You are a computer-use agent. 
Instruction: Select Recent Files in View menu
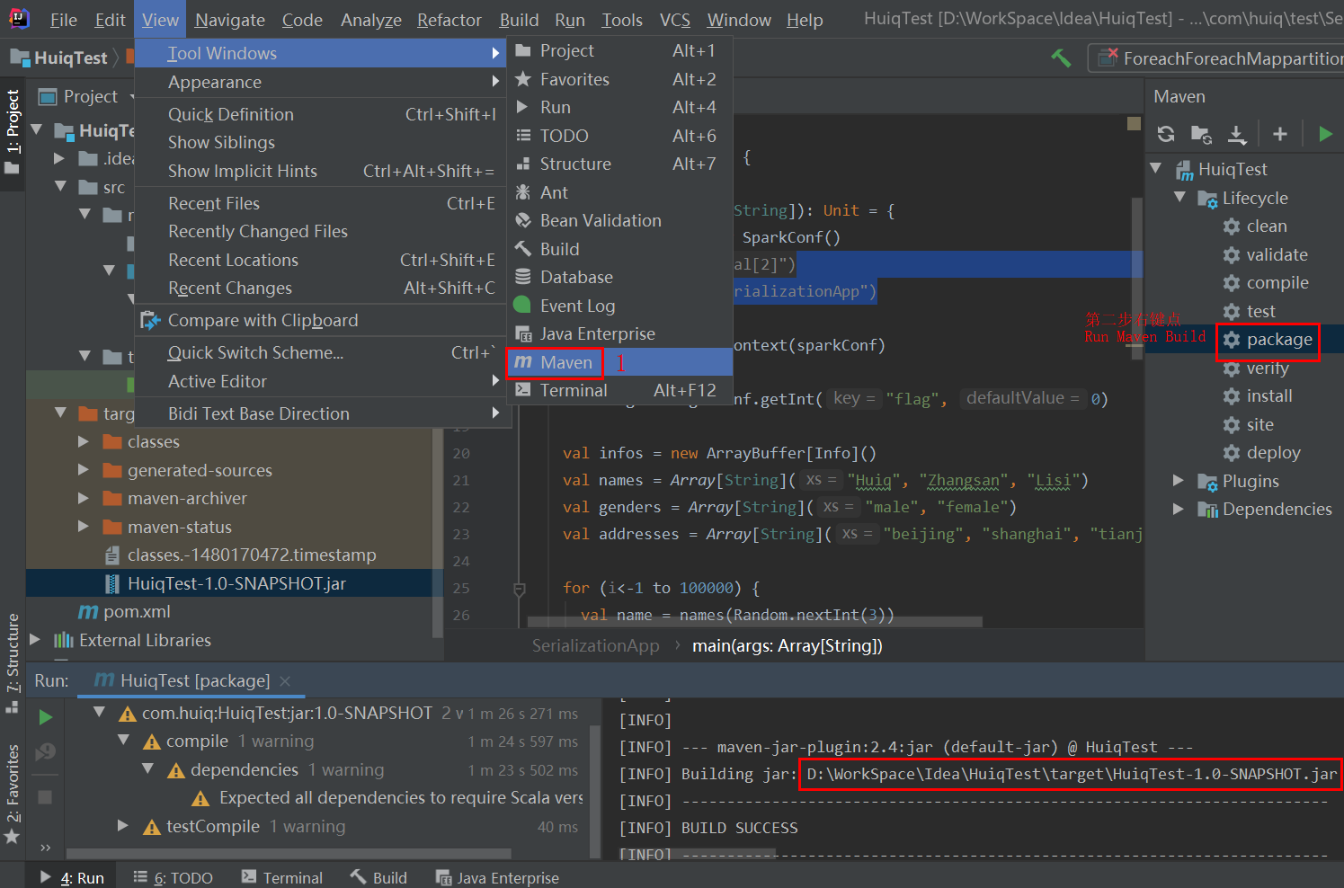tap(322, 204)
